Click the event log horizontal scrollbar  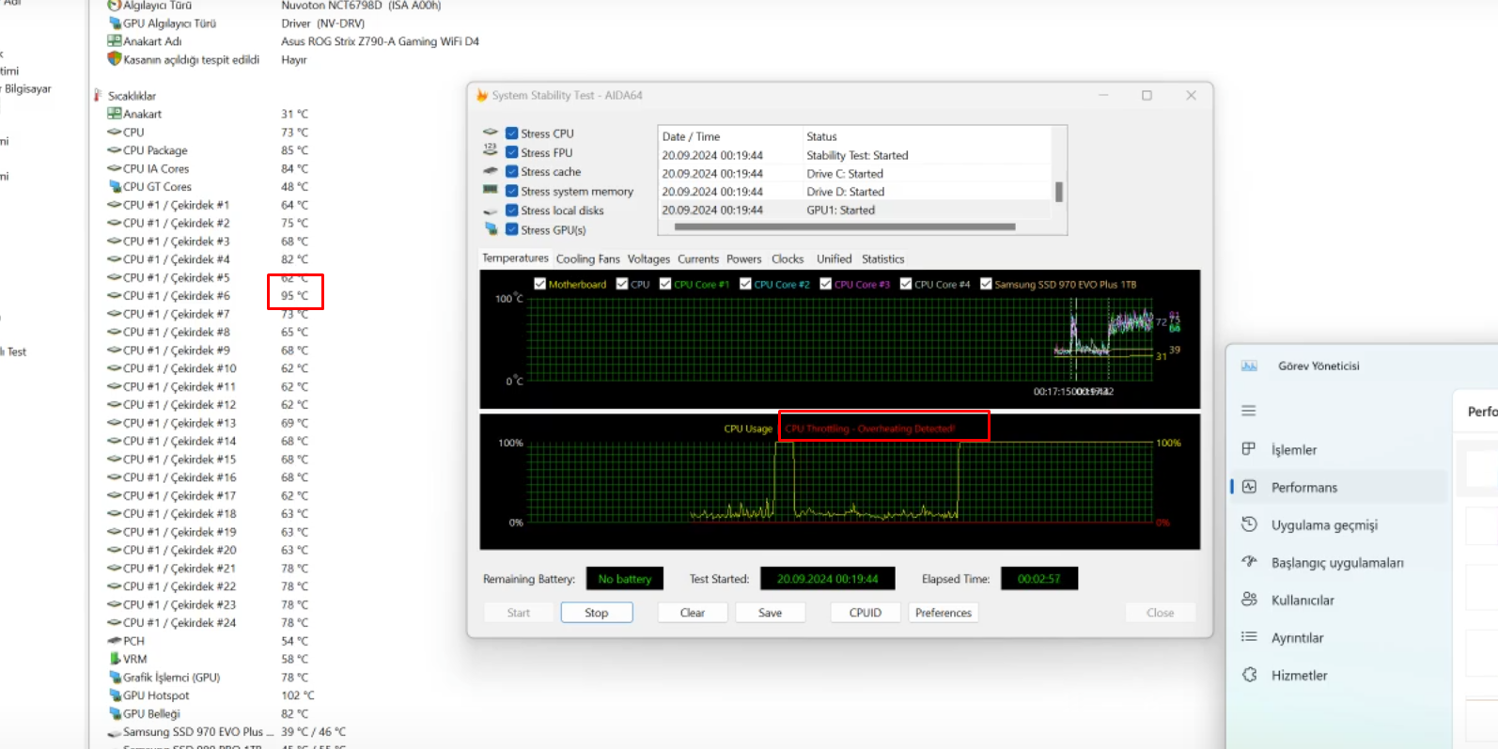coord(845,226)
